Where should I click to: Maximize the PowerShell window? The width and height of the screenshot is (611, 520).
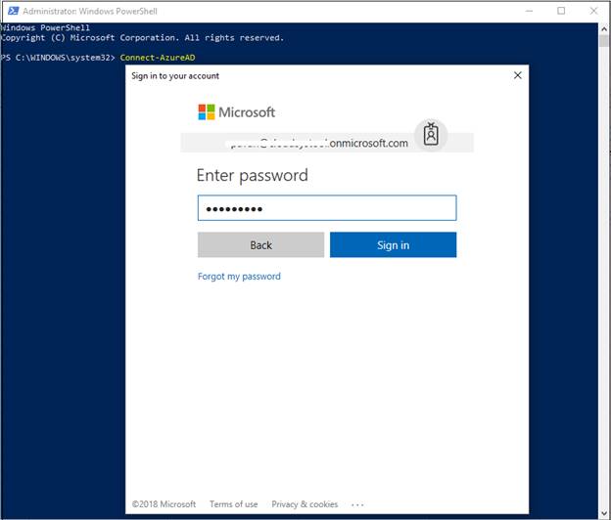coord(561,11)
